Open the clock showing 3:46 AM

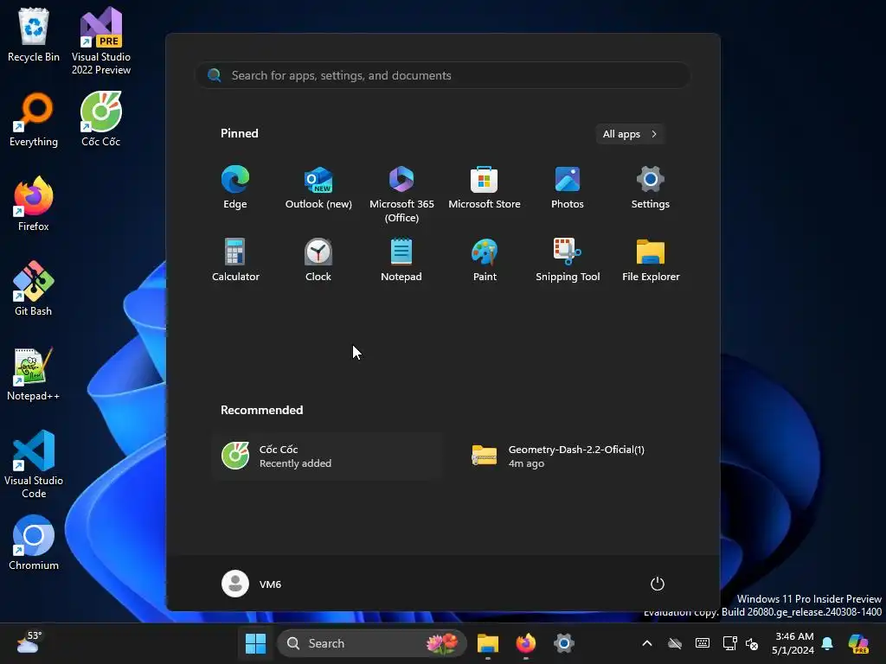coord(793,643)
